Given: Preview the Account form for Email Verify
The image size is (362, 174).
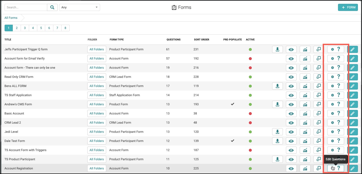Looking at the screenshot, I should tap(291, 59).
